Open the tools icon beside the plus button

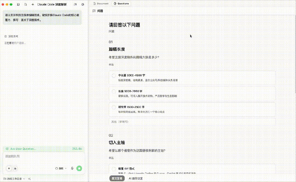[15, 168]
